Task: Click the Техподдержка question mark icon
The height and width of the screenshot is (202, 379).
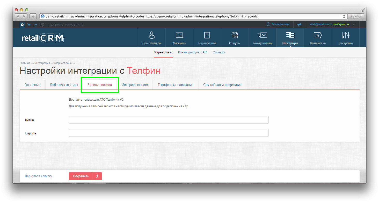Action: [x=268, y=24]
